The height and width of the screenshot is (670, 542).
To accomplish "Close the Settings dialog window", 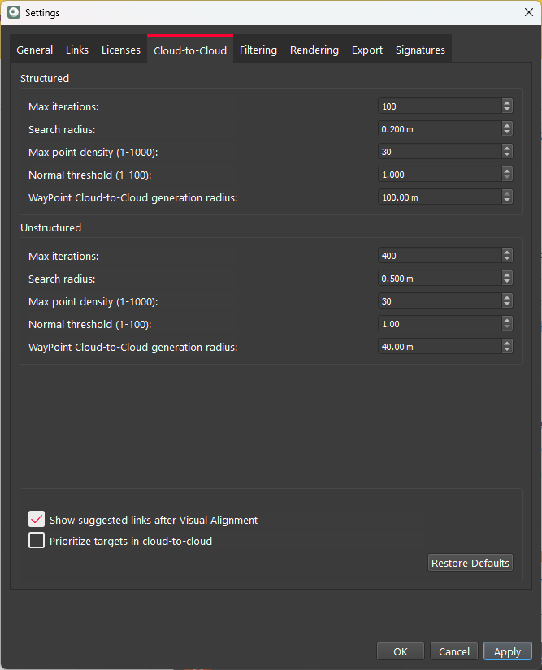I will coord(528,12).
